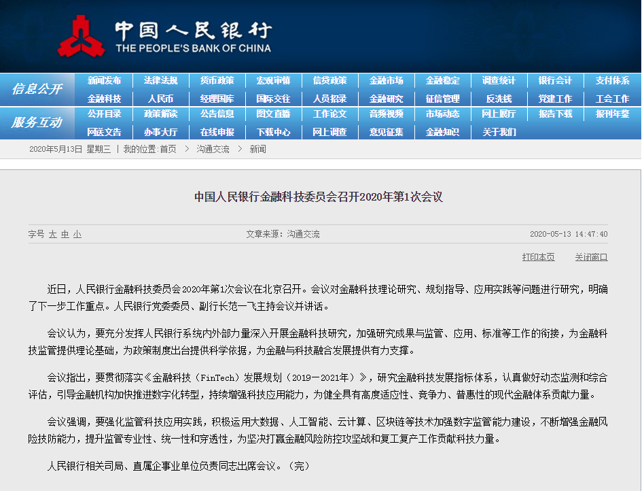The height and width of the screenshot is (491, 644).
Task: Open 调查统计 menu item
Action: click(499, 81)
